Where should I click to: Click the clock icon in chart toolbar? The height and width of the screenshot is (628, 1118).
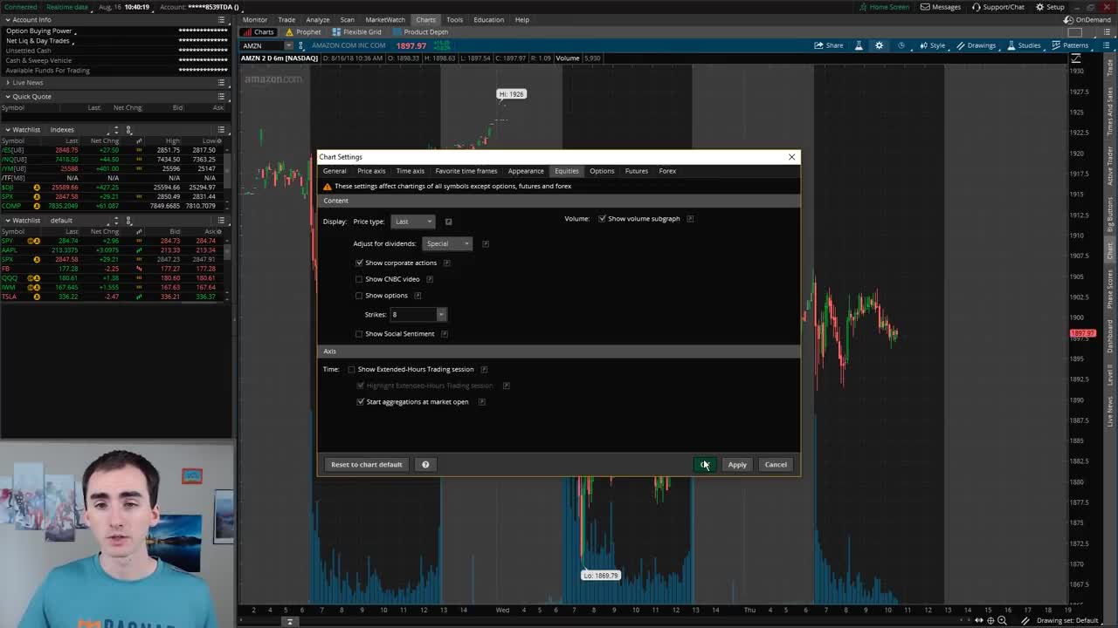pyautogui.click(x=901, y=45)
